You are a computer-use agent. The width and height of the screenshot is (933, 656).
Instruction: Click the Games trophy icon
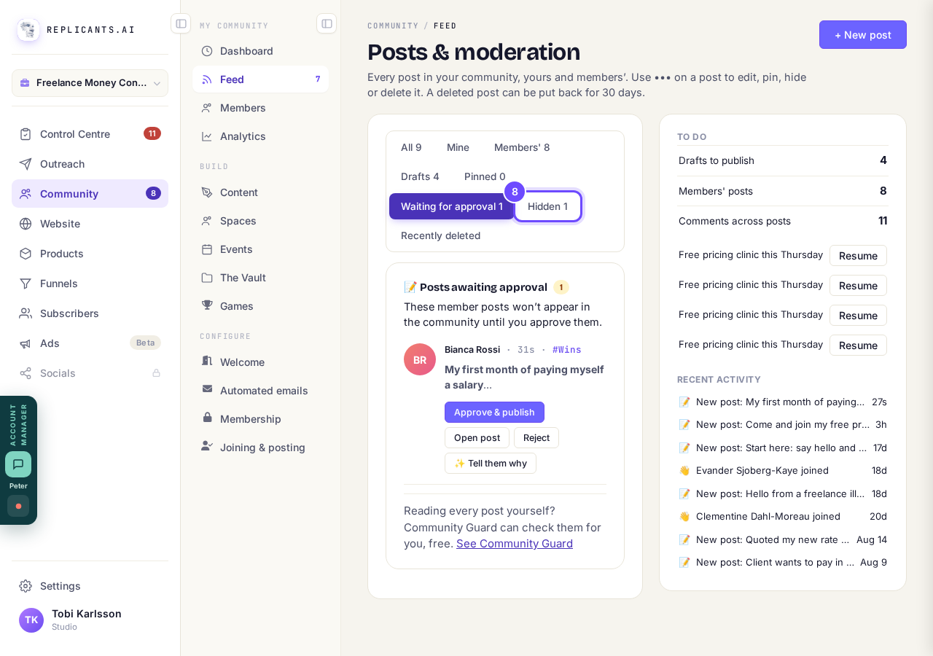(207, 305)
